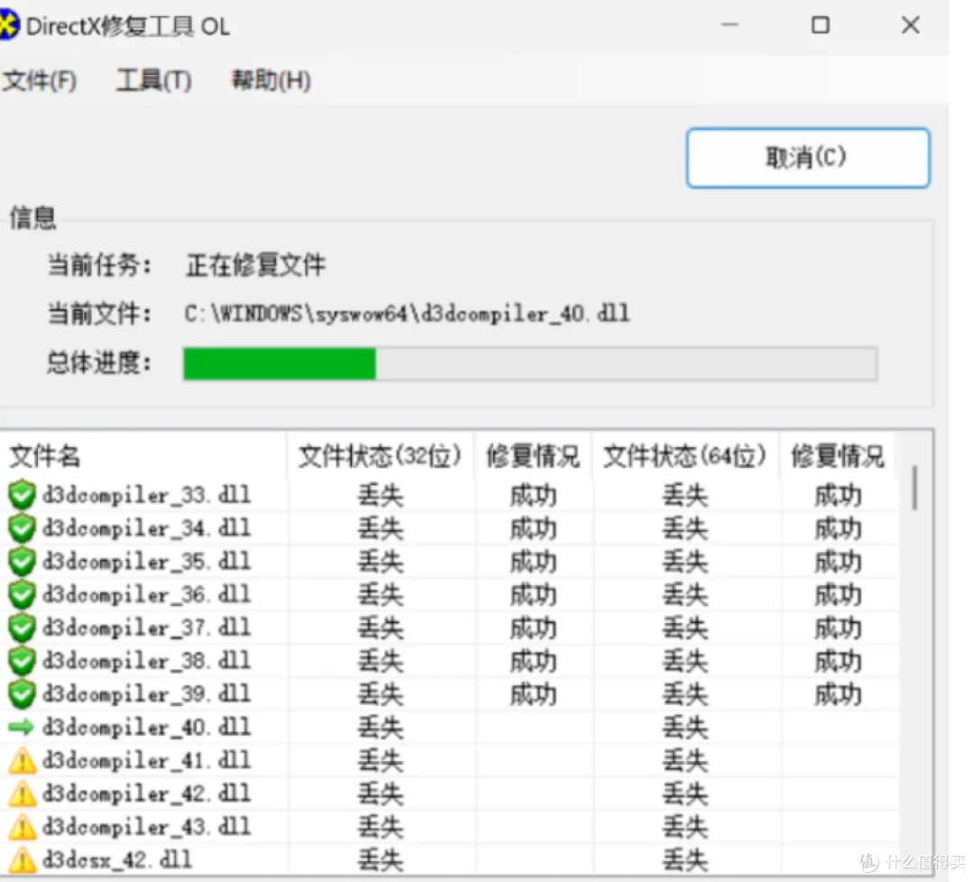
Task: Select the d3dcompiler_38.dll file name
Action: point(147,661)
